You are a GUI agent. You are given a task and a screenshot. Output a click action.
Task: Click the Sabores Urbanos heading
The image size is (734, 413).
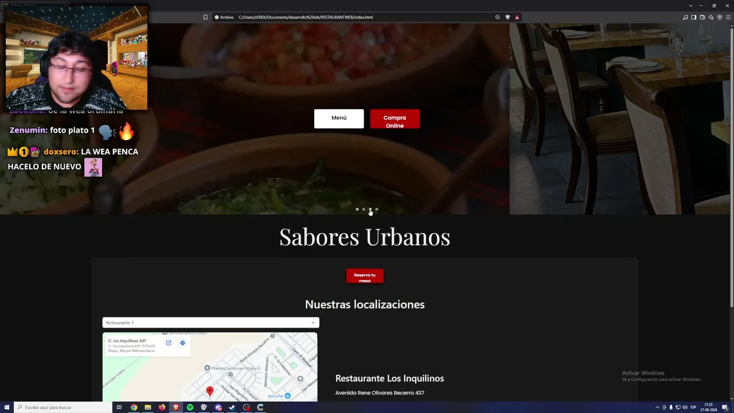(x=365, y=236)
